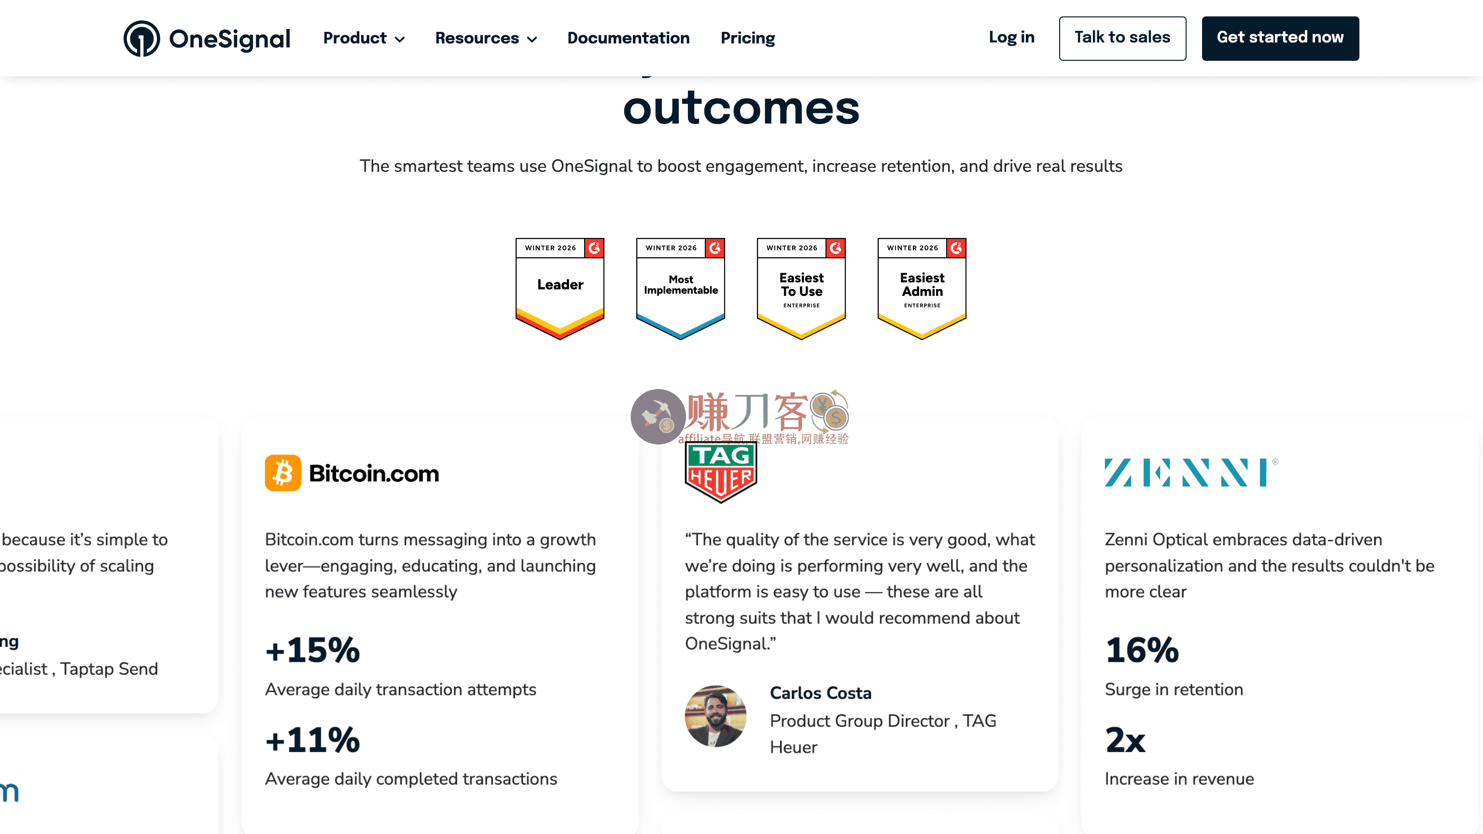The image size is (1483, 834).
Task: Click the Bitcoin.com orange logo icon
Action: [x=283, y=473]
